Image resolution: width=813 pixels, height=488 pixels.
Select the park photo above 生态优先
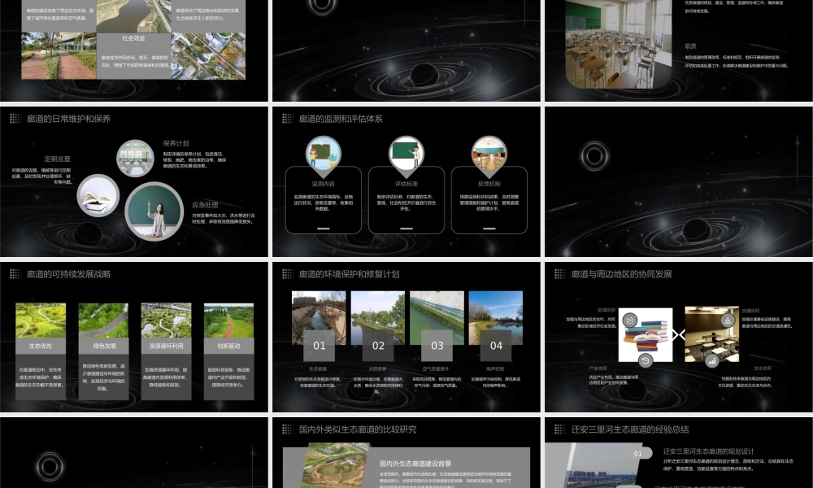[41, 320]
